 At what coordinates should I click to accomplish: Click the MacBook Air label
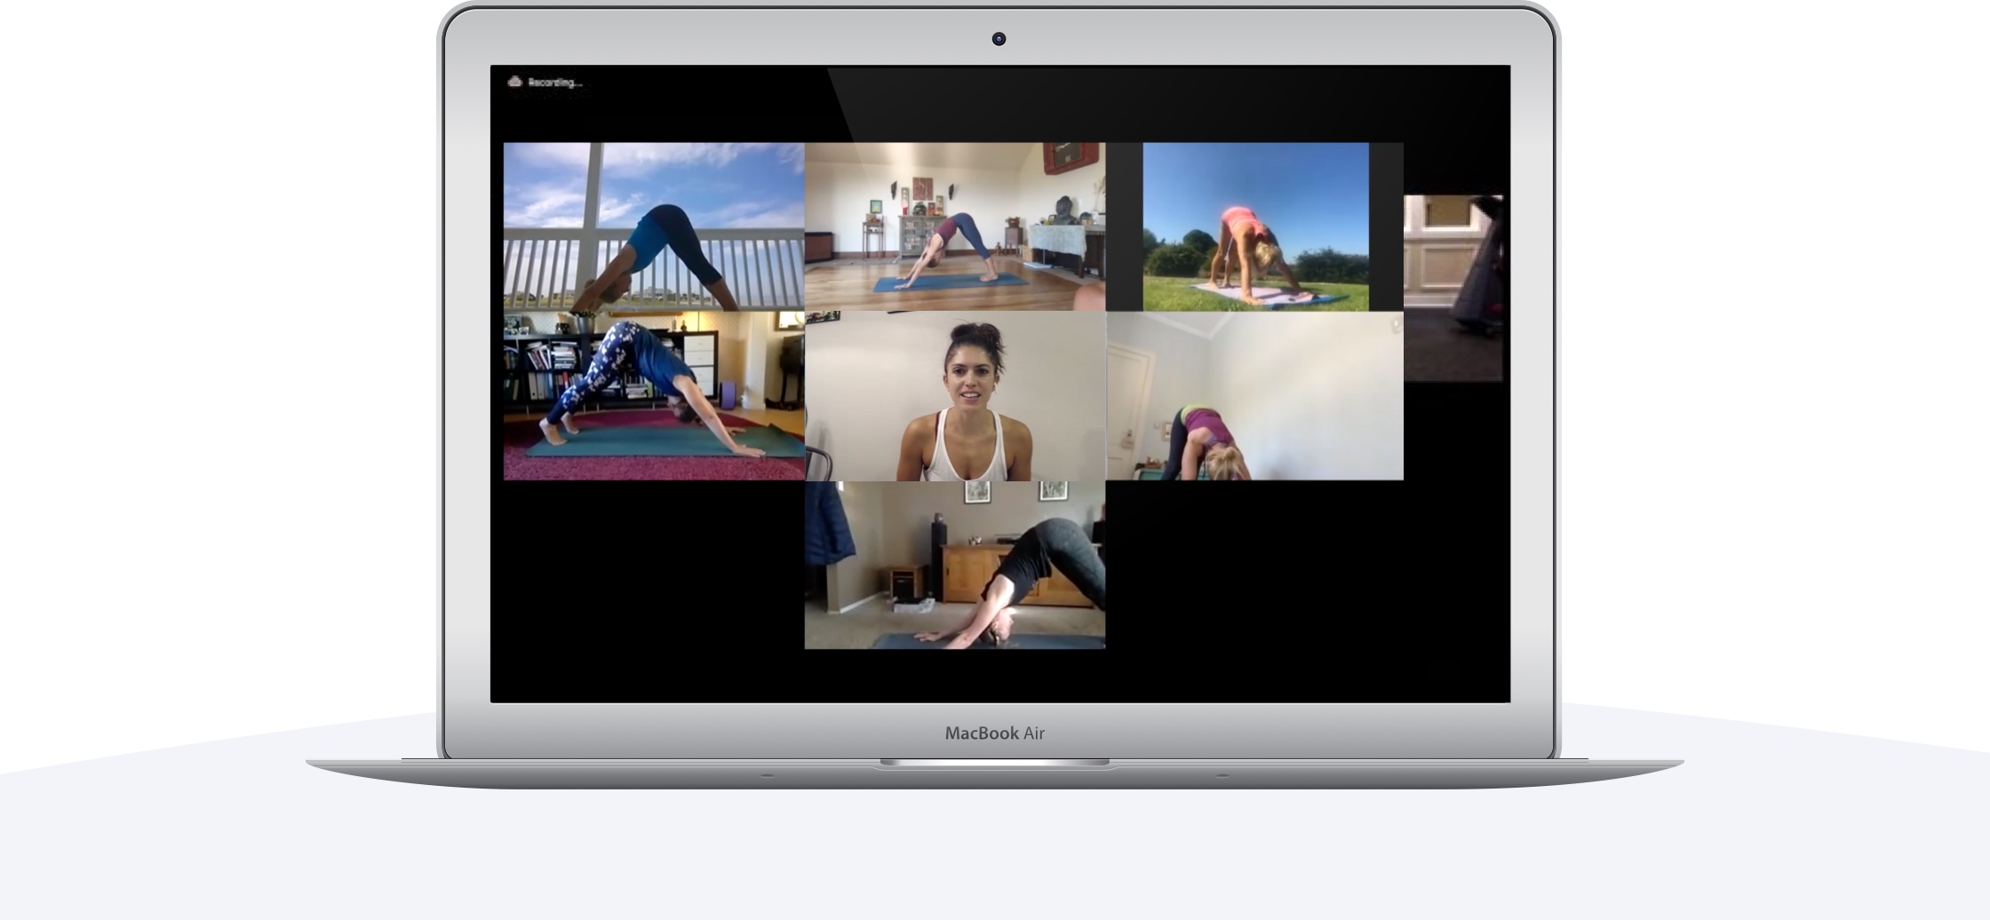[995, 734]
